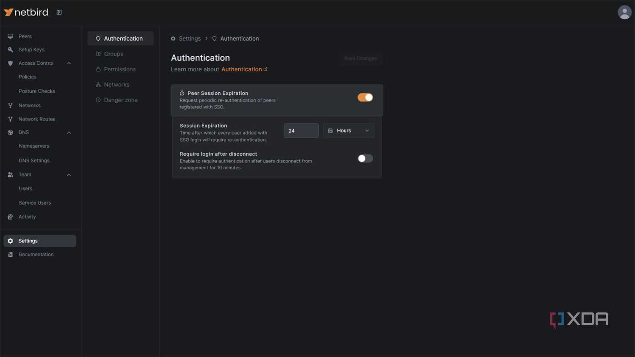This screenshot has height=357, width=635.
Task: Click the NetBird logo
Action: pyautogui.click(x=26, y=12)
